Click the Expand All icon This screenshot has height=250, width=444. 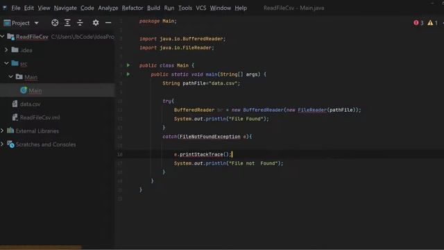click(67, 23)
